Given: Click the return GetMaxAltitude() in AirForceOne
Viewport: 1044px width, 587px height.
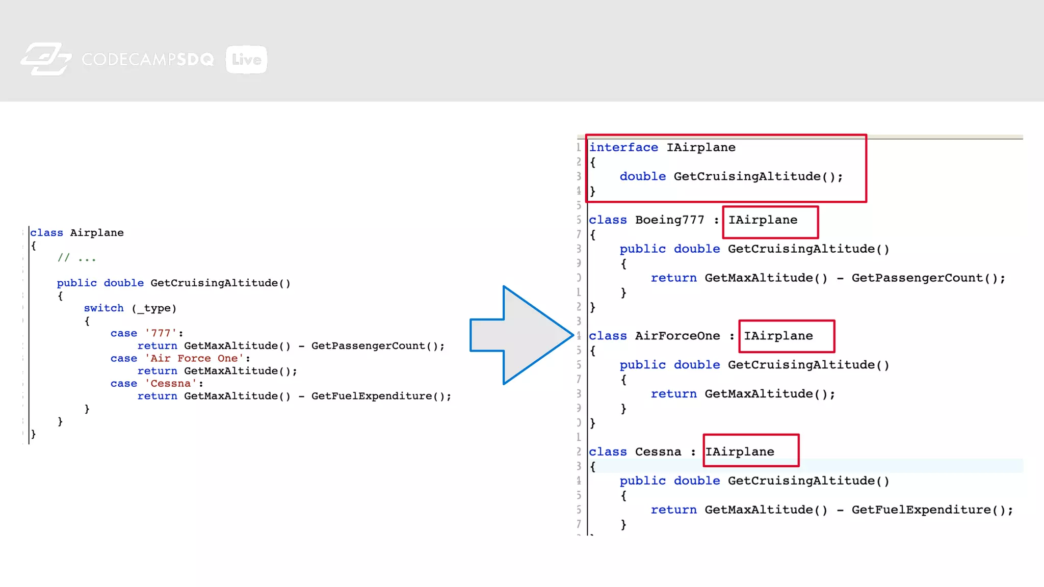Looking at the screenshot, I should point(743,394).
